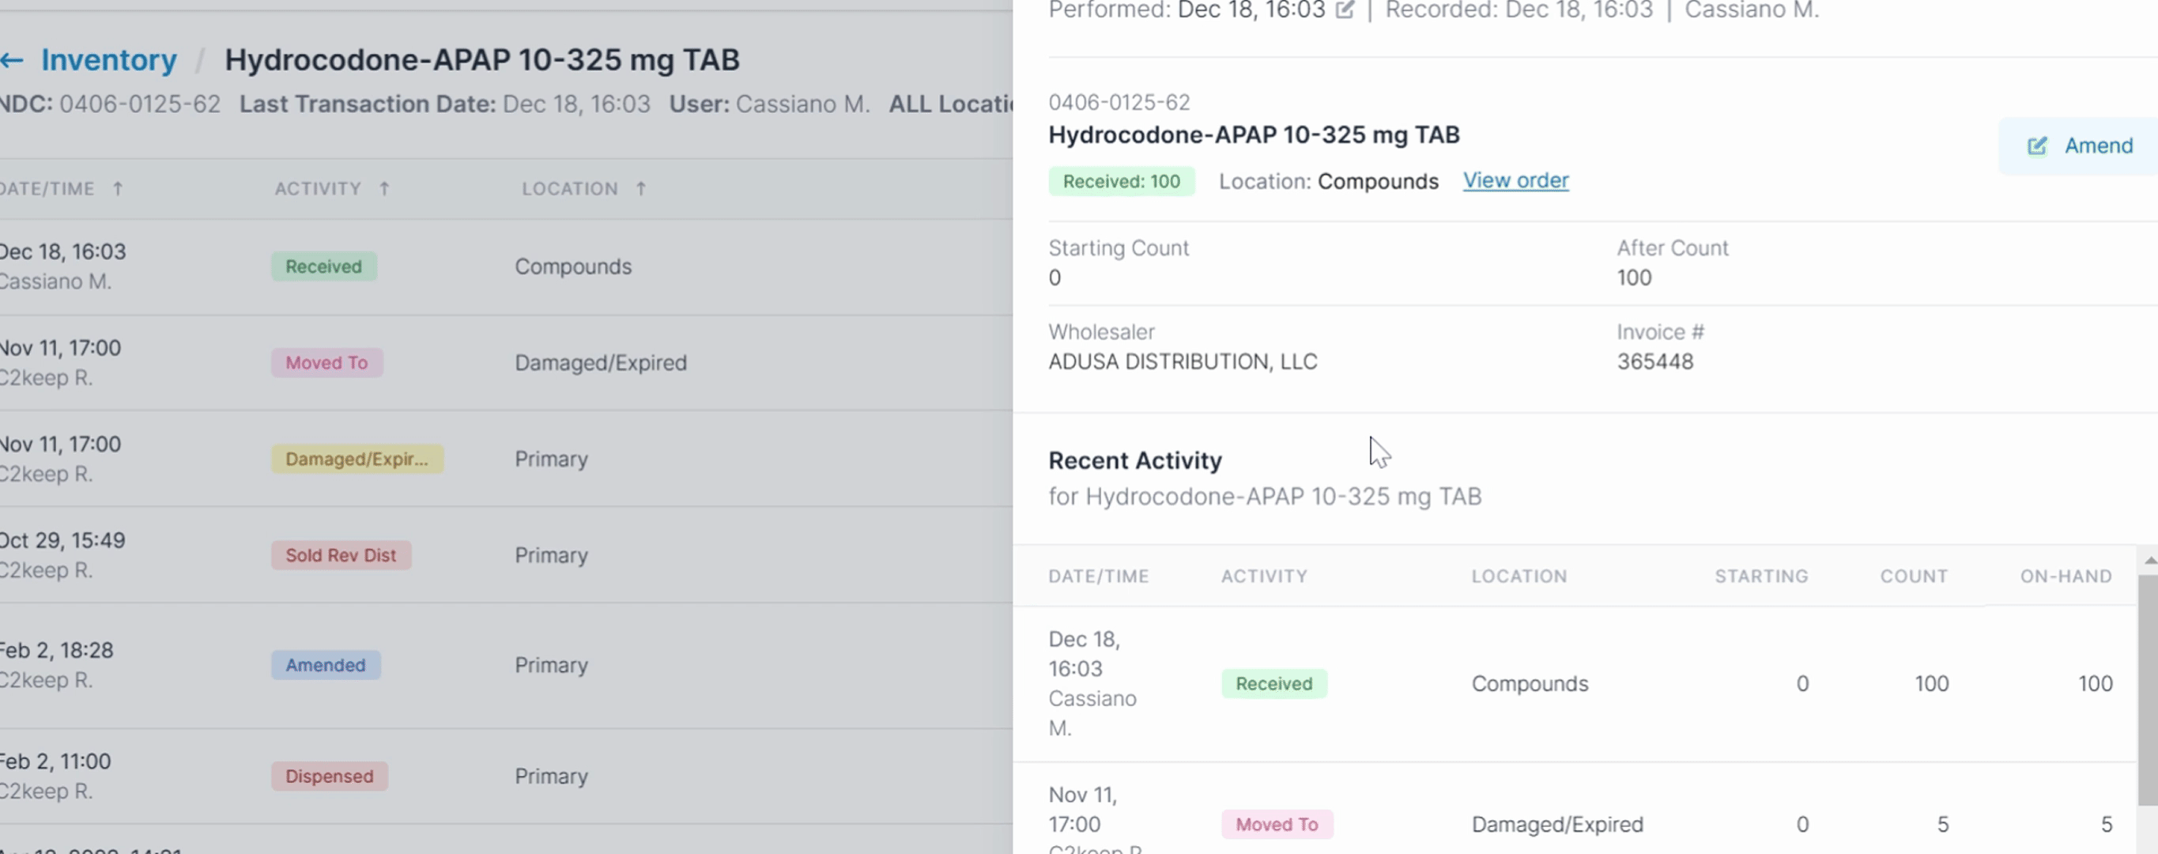2158x854 pixels.
Task: Open the Inventory breadcrumb link
Action: pos(109,60)
